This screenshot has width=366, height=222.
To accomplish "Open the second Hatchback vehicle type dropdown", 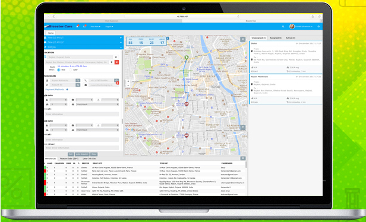I will pos(97,130).
